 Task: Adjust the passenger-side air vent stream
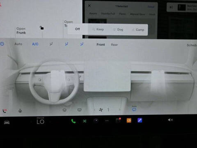158,82
